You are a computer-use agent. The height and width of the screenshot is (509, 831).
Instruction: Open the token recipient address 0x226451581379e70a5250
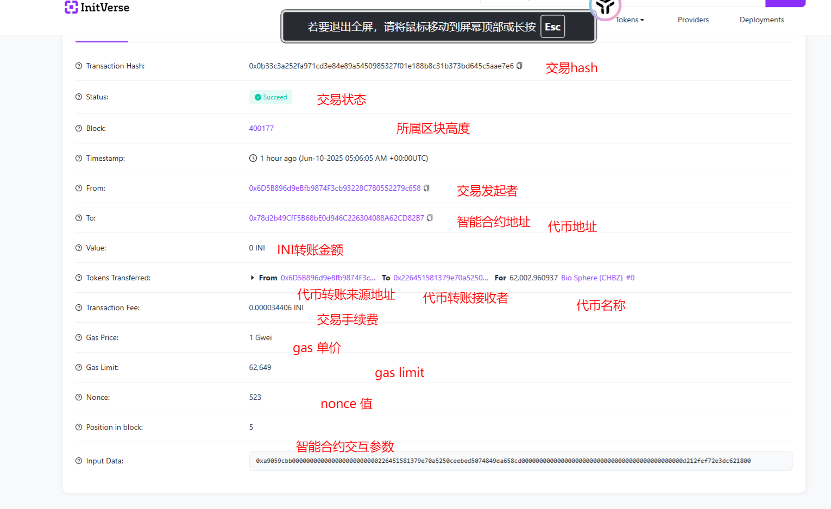[x=442, y=278]
